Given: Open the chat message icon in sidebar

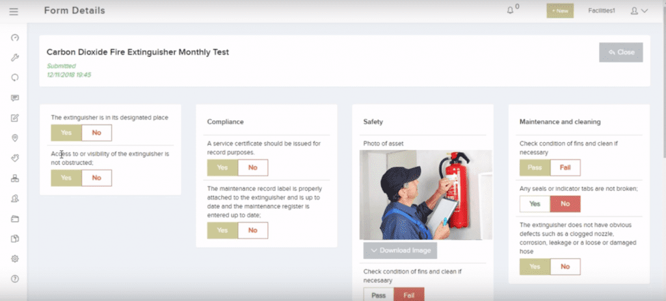Looking at the screenshot, I should (15, 98).
